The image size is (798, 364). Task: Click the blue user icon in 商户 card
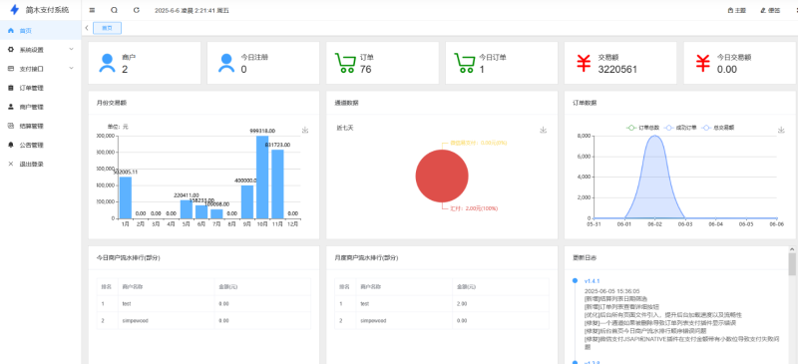click(107, 63)
